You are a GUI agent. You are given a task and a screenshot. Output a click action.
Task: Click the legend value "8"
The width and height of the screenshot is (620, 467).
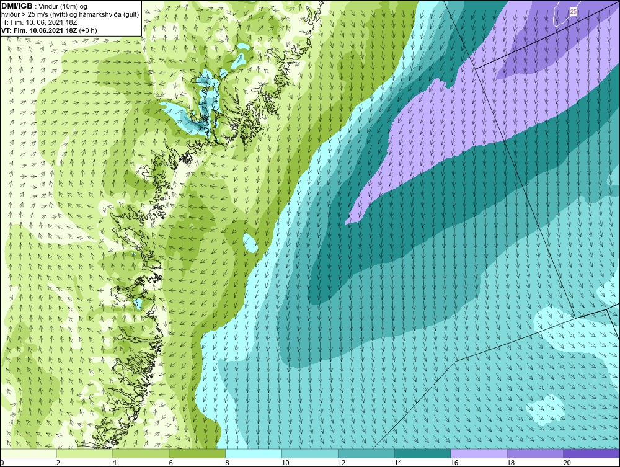tap(227, 463)
